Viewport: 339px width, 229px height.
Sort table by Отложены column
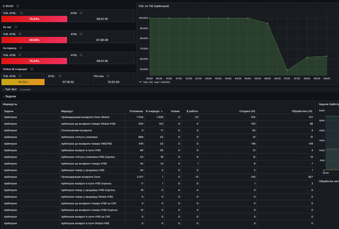coord(136,111)
